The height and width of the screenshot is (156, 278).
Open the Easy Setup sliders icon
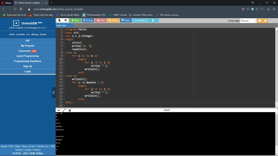coord(274,9)
